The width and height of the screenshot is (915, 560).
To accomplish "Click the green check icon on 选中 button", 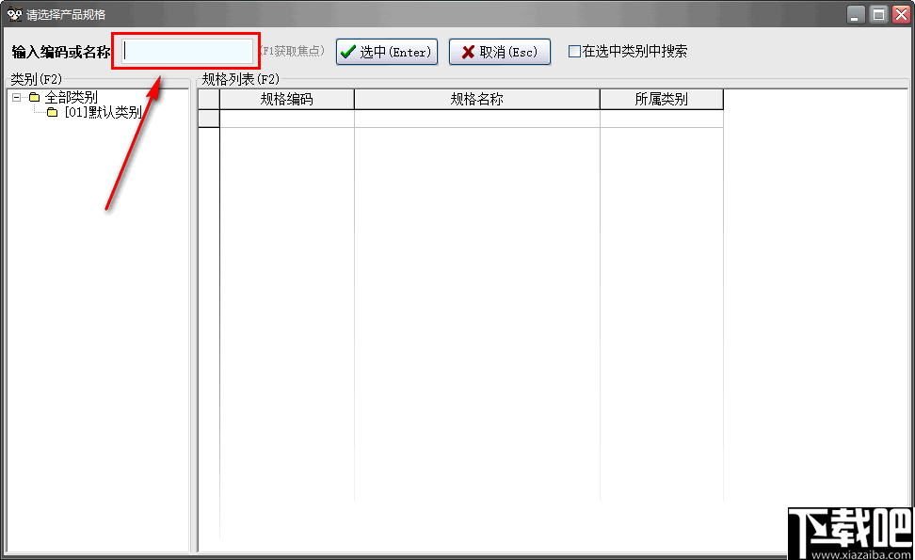I will [348, 51].
